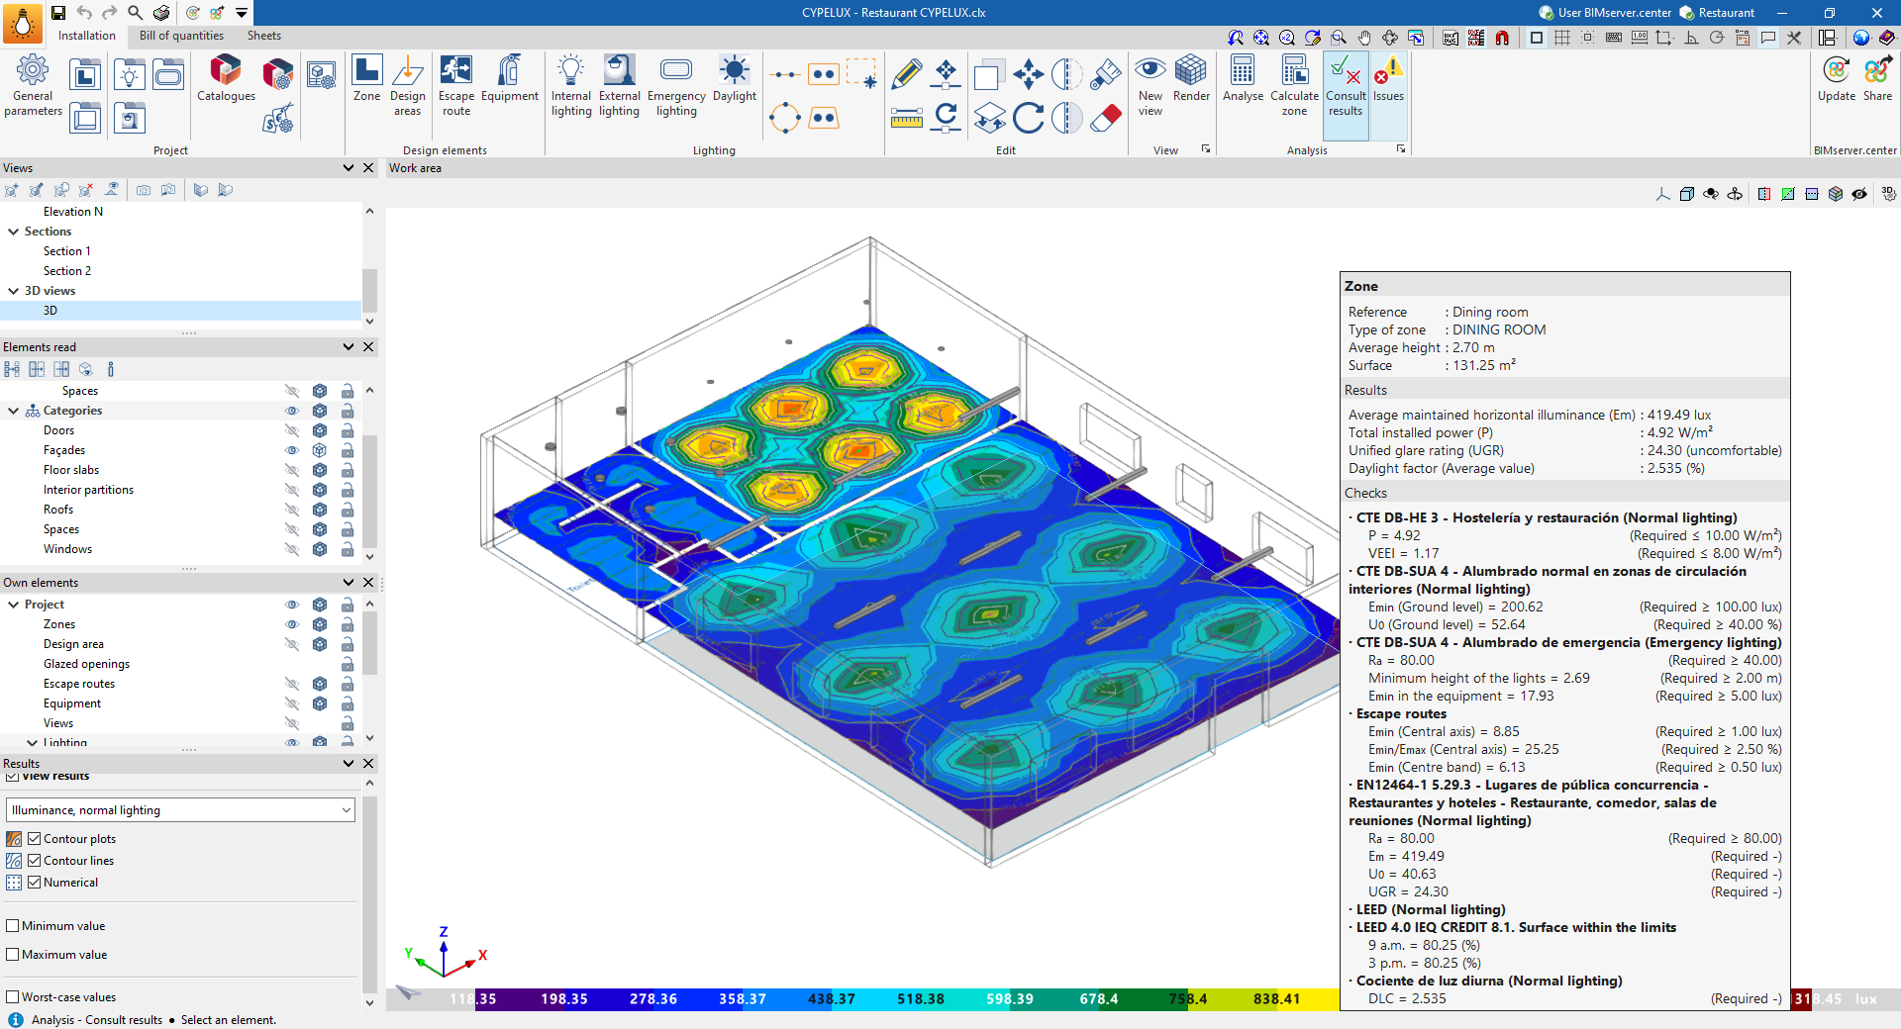The image size is (1901, 1029).
Task: Click the Update button
Action: coord(1837,79)
